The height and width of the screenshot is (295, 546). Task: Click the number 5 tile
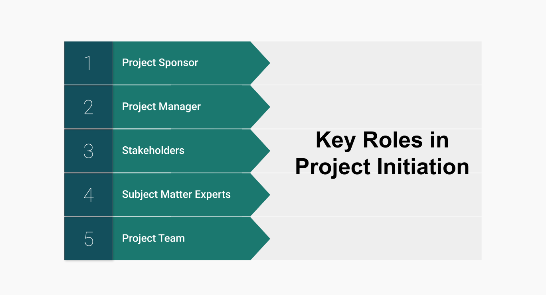[88, 238]
